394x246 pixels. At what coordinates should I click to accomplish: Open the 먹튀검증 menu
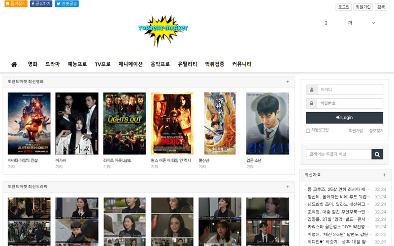[x=214, y=64]
